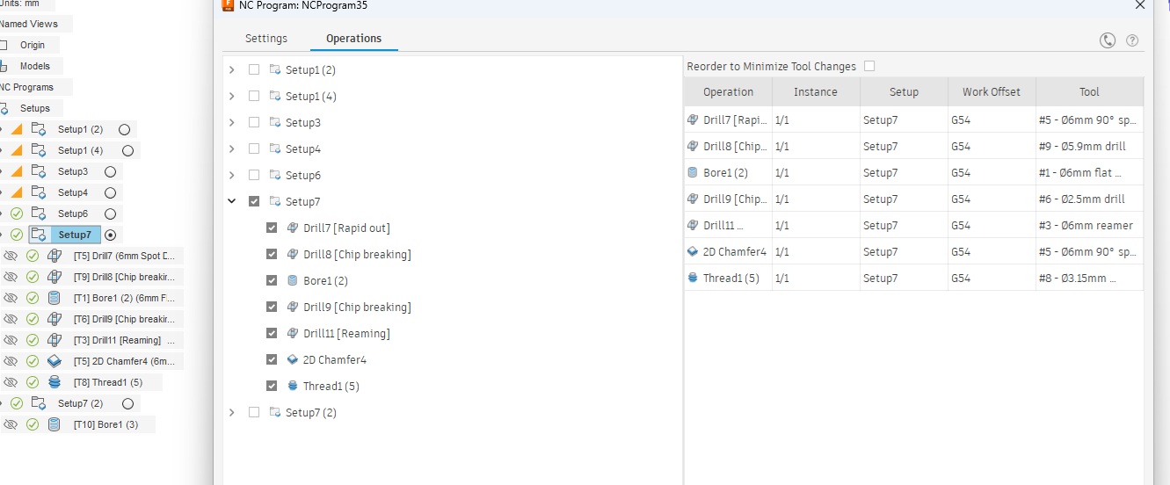The height and width of the screenshot is (485, 1170).
Task: Collapse the Setup7 node in operations tree
Action: (232, 201)
